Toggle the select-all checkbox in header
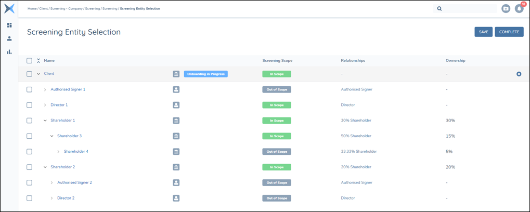530x212 pixels. tap(29, 61)
